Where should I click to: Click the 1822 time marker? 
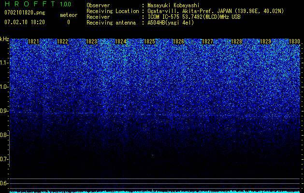coord(62,41)
